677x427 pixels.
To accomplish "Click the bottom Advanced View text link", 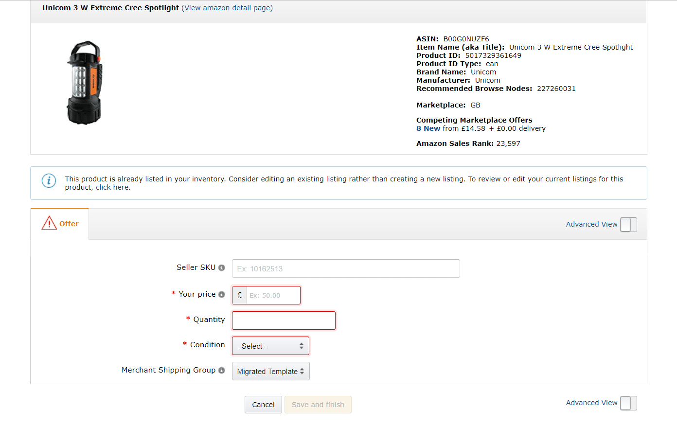I will (591, 403).
